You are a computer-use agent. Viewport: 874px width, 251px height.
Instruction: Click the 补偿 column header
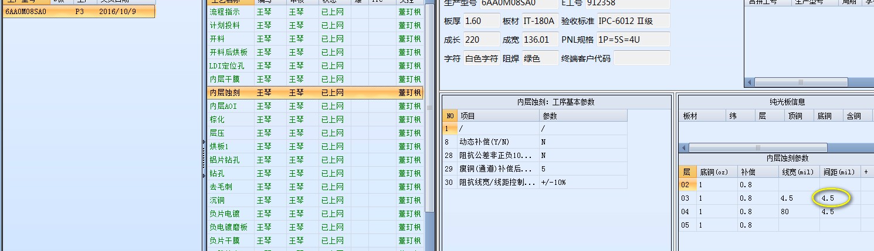(x=758, y=172)
